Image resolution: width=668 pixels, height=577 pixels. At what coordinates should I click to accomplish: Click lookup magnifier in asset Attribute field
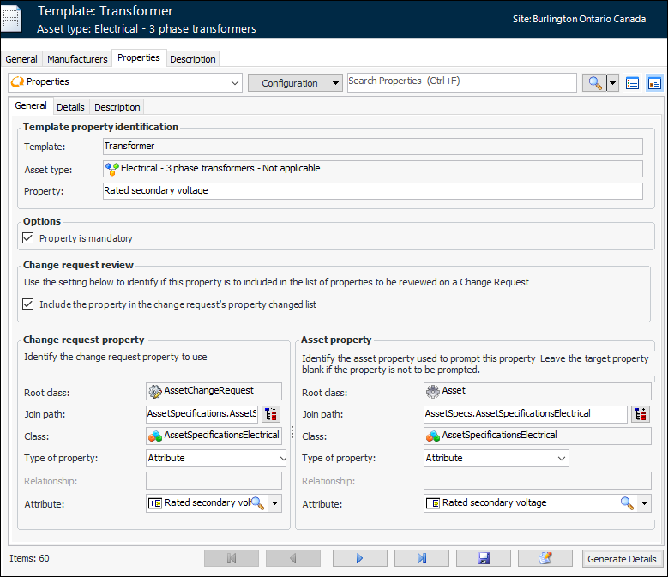click(x=627, y=503)
